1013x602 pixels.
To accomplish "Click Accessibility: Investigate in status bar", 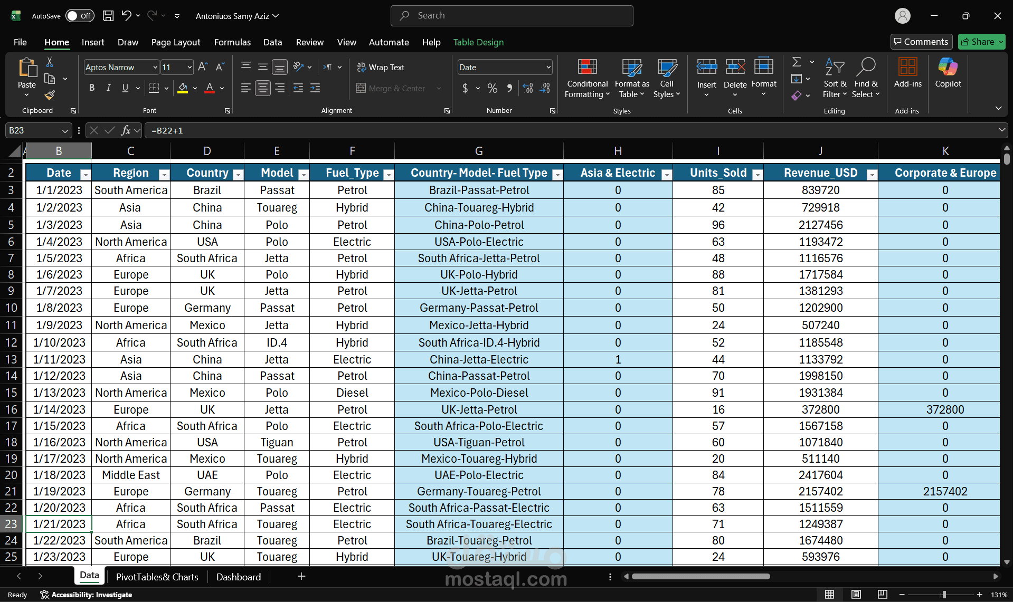I will [87, 595].
